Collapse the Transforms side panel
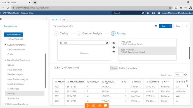The height and width of the screenshot is (108, 193). point(46,19)
